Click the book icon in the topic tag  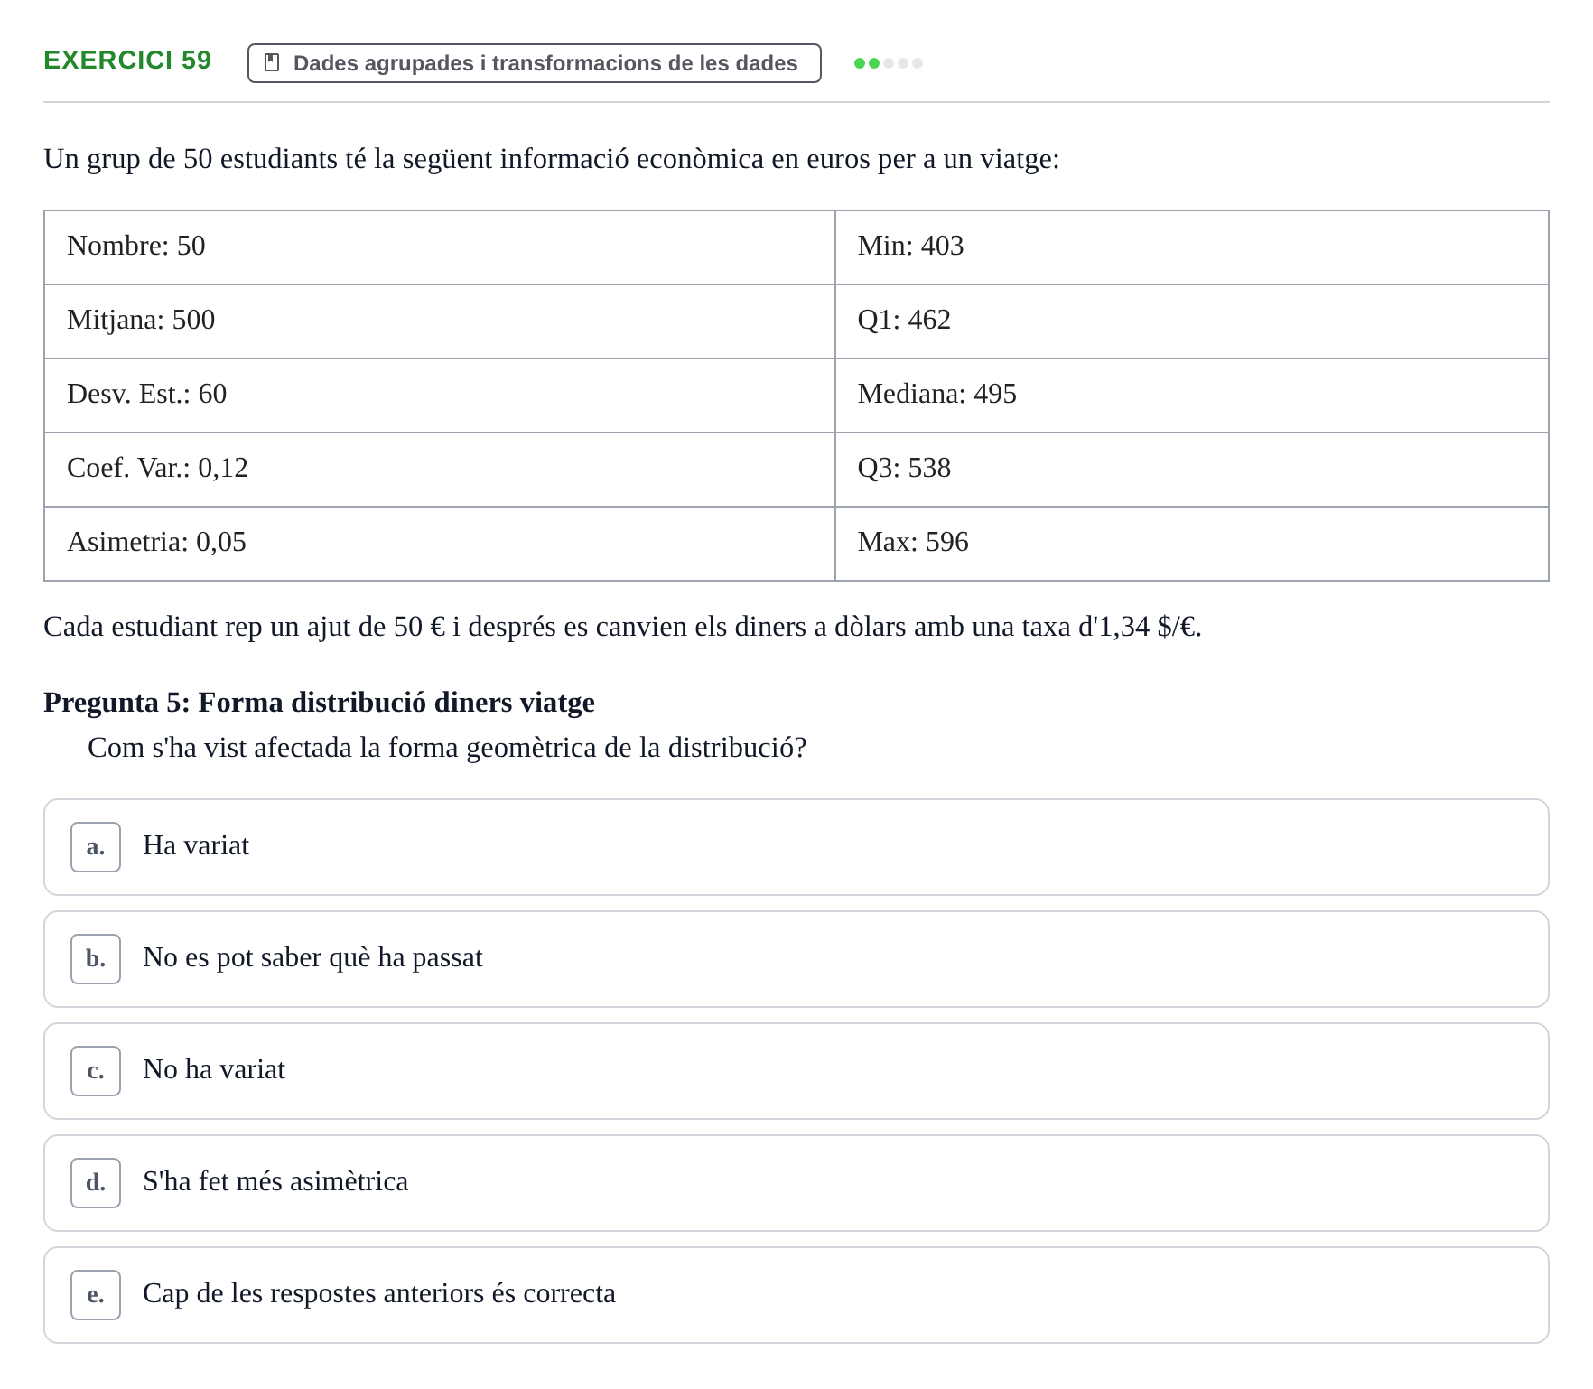(272, 62)
